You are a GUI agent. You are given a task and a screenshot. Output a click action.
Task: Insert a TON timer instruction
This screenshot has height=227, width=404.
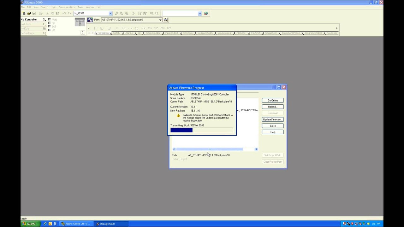150,28
